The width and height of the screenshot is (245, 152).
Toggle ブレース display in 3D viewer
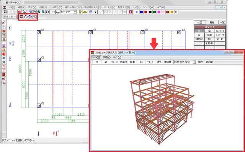click(x=114, y=62)
